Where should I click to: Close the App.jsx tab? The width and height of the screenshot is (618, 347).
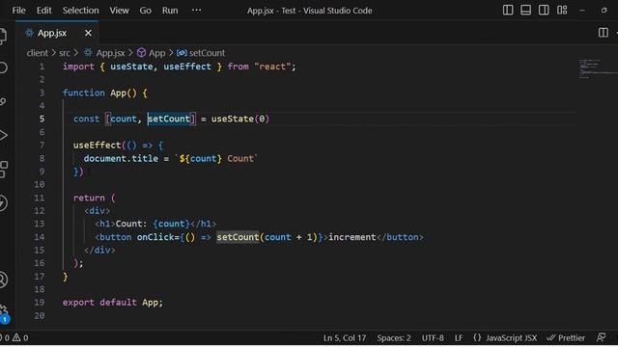point(88,33)
